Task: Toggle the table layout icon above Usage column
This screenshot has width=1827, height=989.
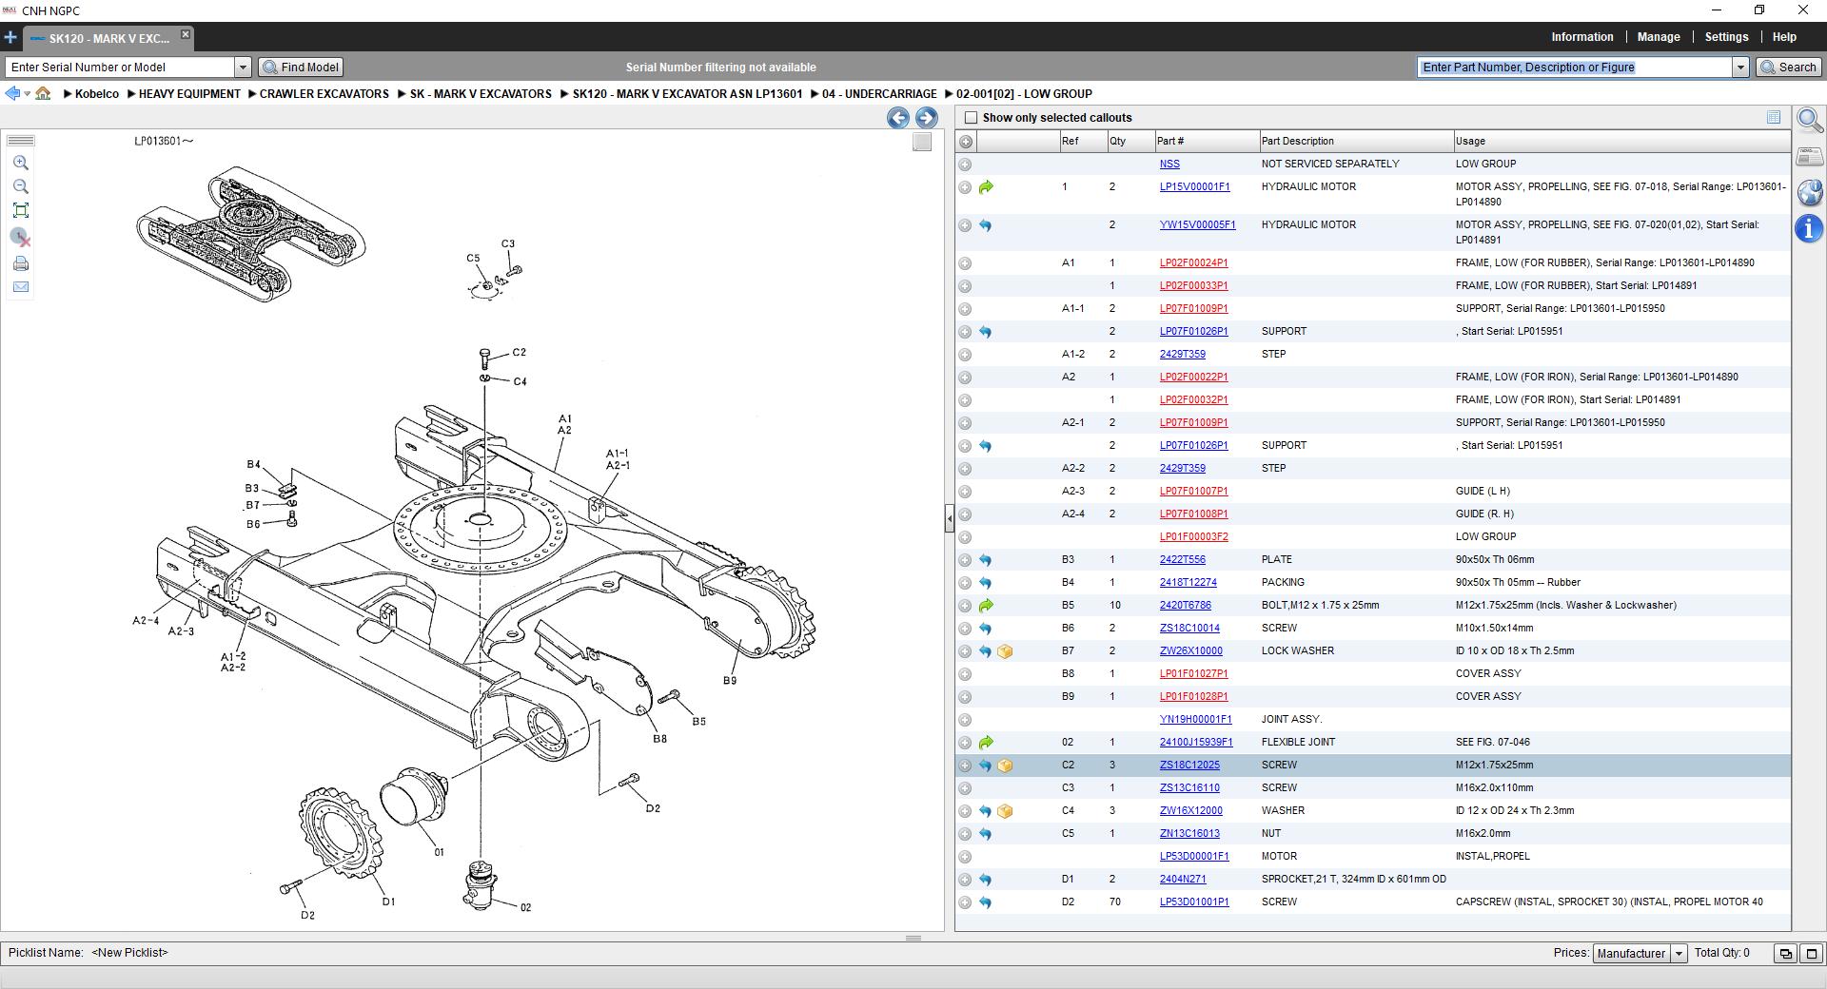Action: [1774, 117]
